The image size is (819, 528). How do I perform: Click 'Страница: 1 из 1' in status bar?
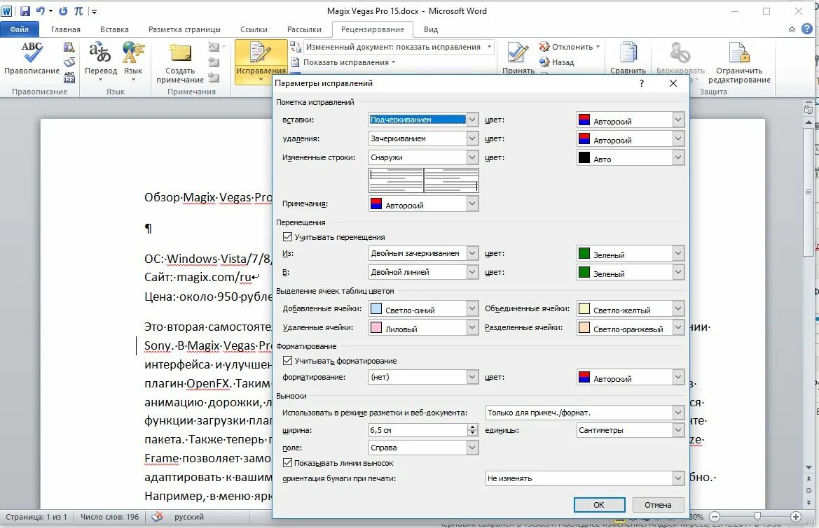point(36,517)
